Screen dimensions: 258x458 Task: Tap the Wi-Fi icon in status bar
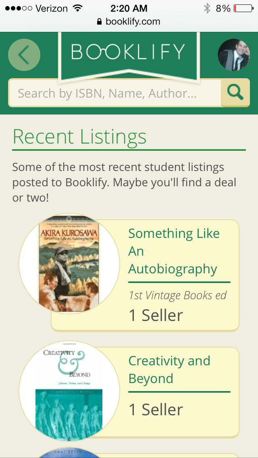77,8
